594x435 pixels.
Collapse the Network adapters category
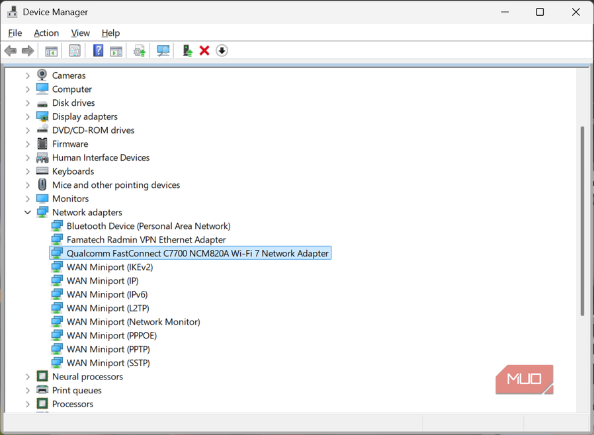tap(27, 212)
